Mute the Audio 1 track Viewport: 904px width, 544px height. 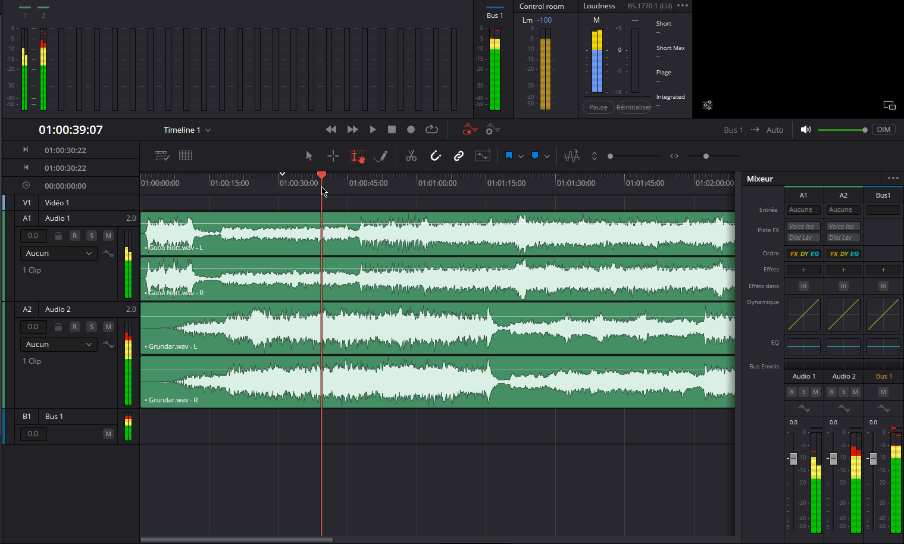[x=108, y=236]
